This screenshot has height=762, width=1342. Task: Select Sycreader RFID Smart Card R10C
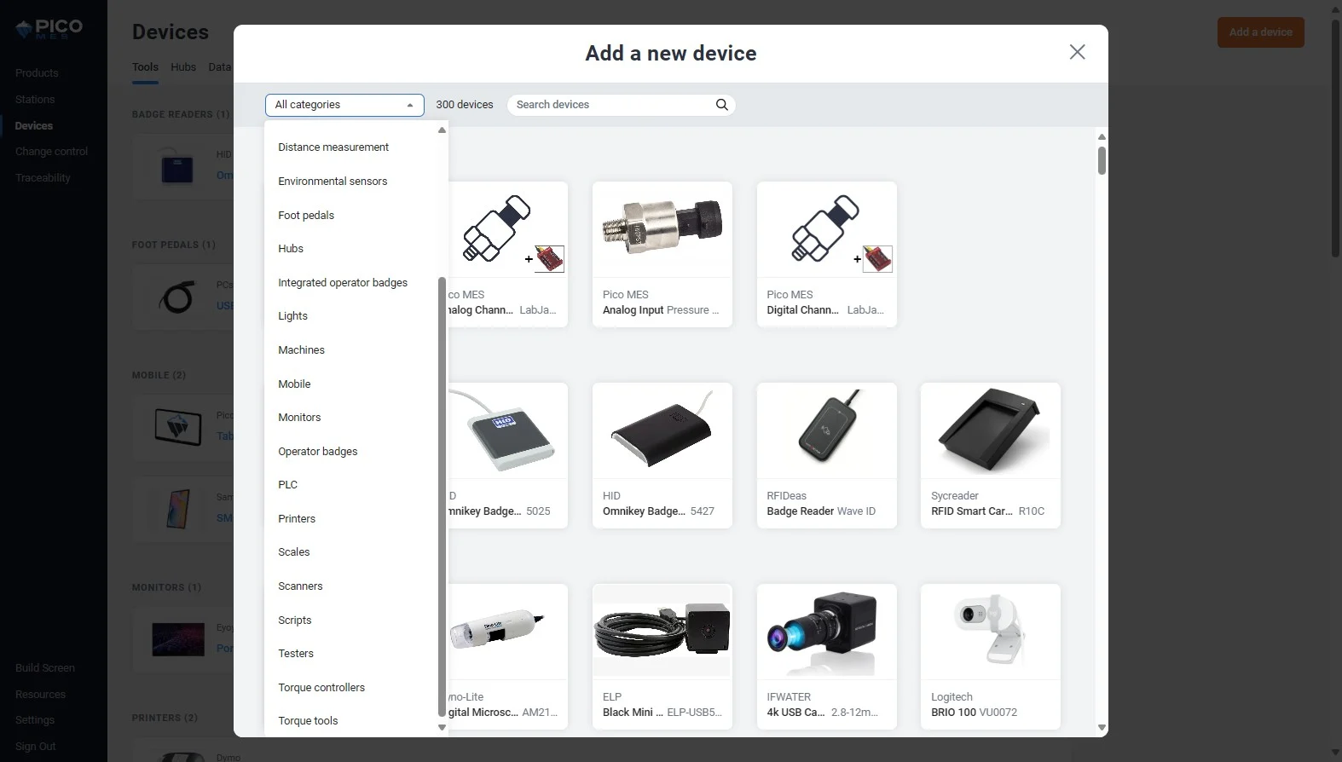click(991, 455)
